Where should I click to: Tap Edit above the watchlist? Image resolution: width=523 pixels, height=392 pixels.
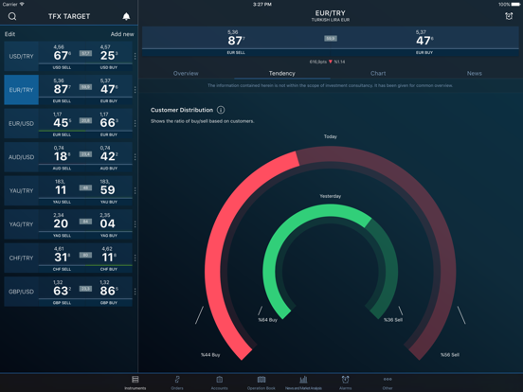point(9,34)
